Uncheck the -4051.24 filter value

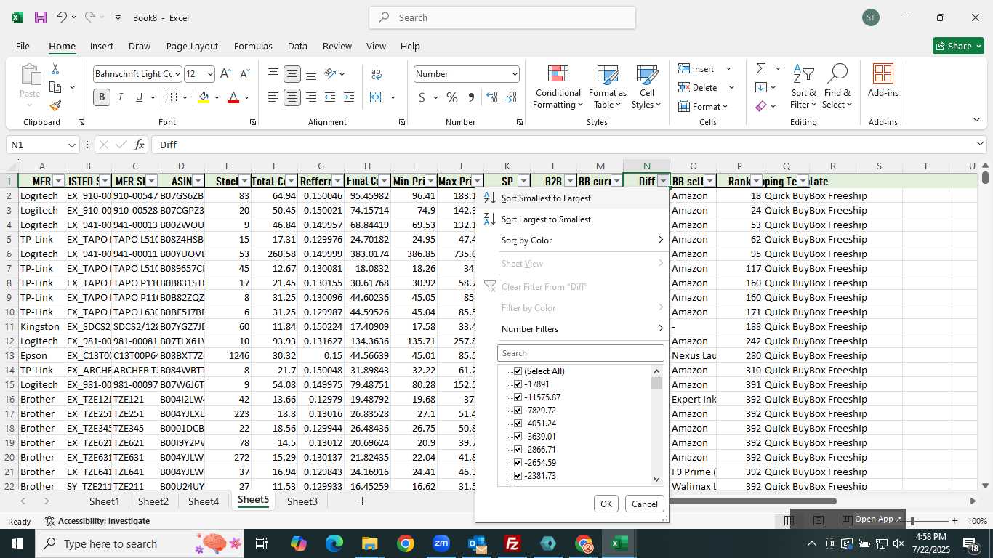click(x=518, y=424)
